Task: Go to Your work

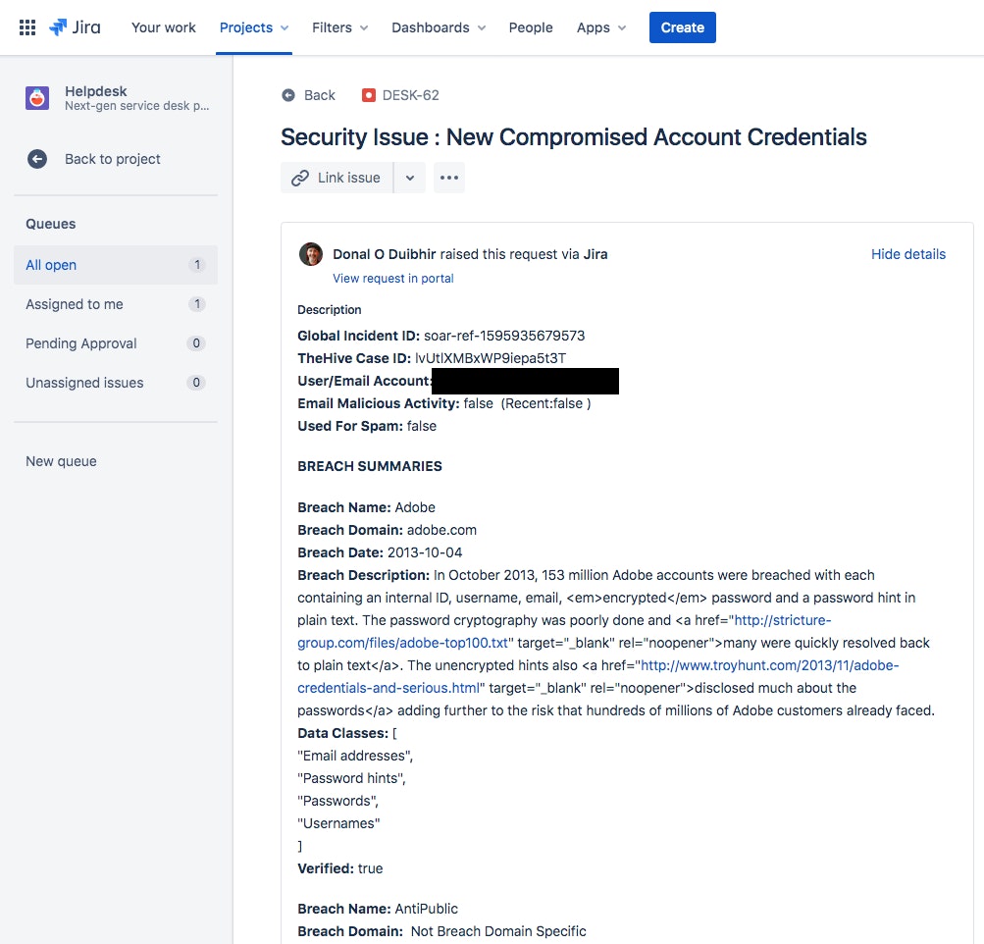Action: 163,27
